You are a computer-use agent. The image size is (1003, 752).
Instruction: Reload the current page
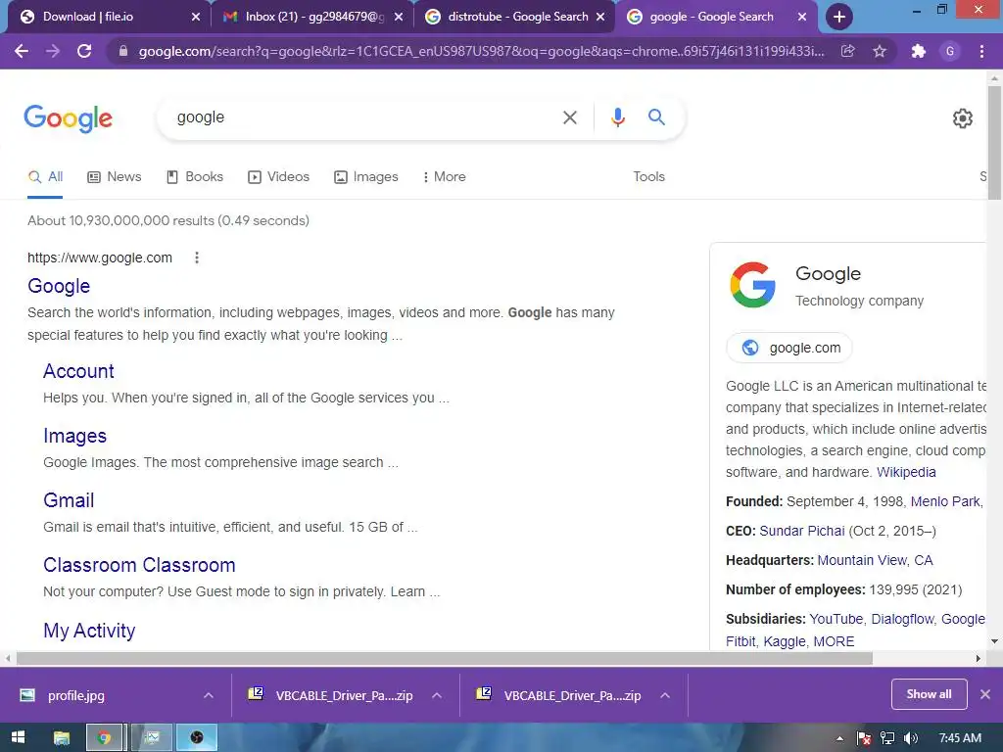pyautogui.click(x=84, y=51)
